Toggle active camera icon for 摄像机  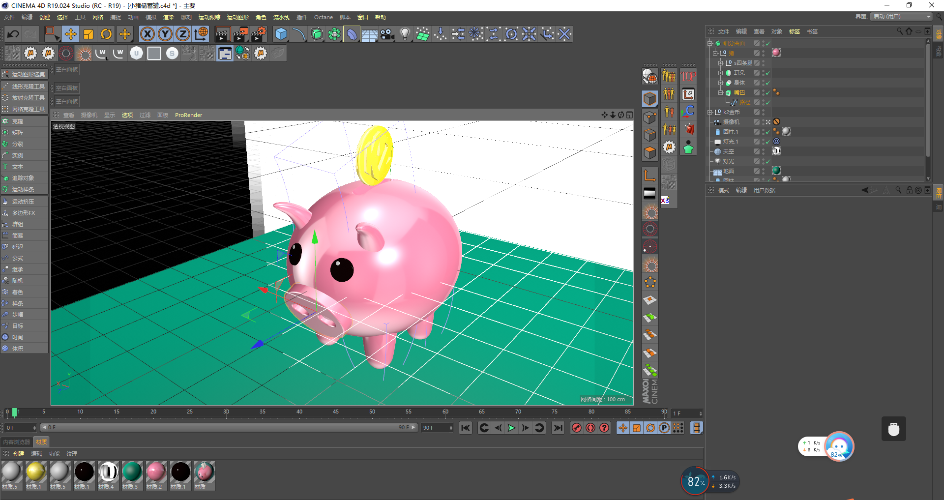coord(768,122)
